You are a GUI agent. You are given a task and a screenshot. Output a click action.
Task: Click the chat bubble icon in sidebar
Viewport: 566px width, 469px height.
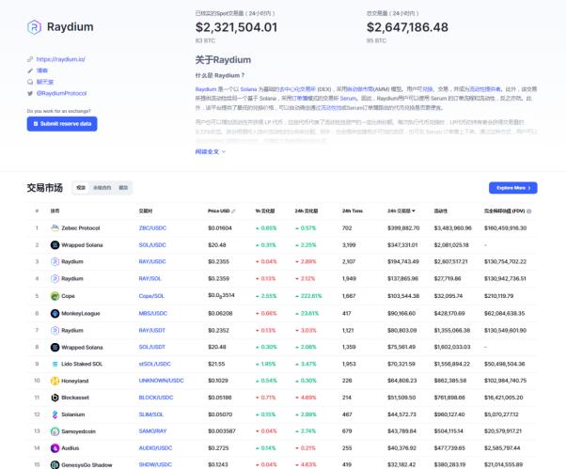click(30, 82)
